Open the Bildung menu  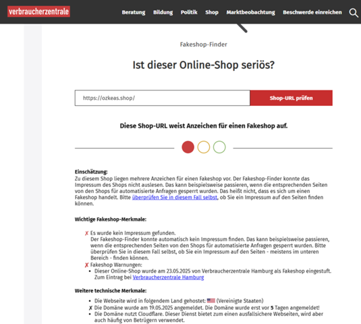click(163, 12)
